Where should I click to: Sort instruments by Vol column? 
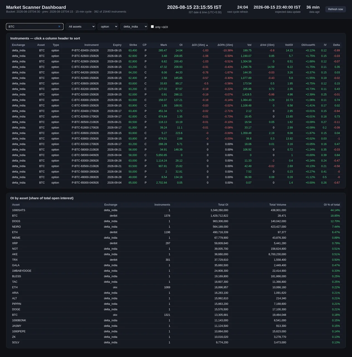coord(249,45)
